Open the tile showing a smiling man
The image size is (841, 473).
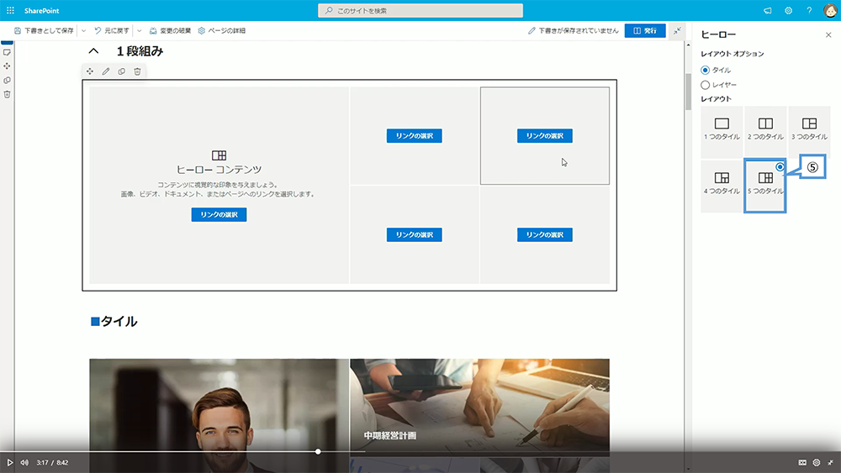tap(219, 416)
